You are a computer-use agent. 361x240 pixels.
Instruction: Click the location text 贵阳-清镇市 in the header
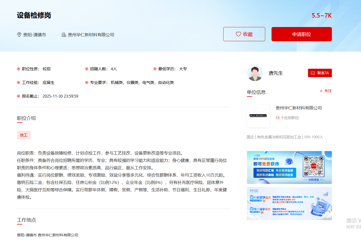pos(35,35)
